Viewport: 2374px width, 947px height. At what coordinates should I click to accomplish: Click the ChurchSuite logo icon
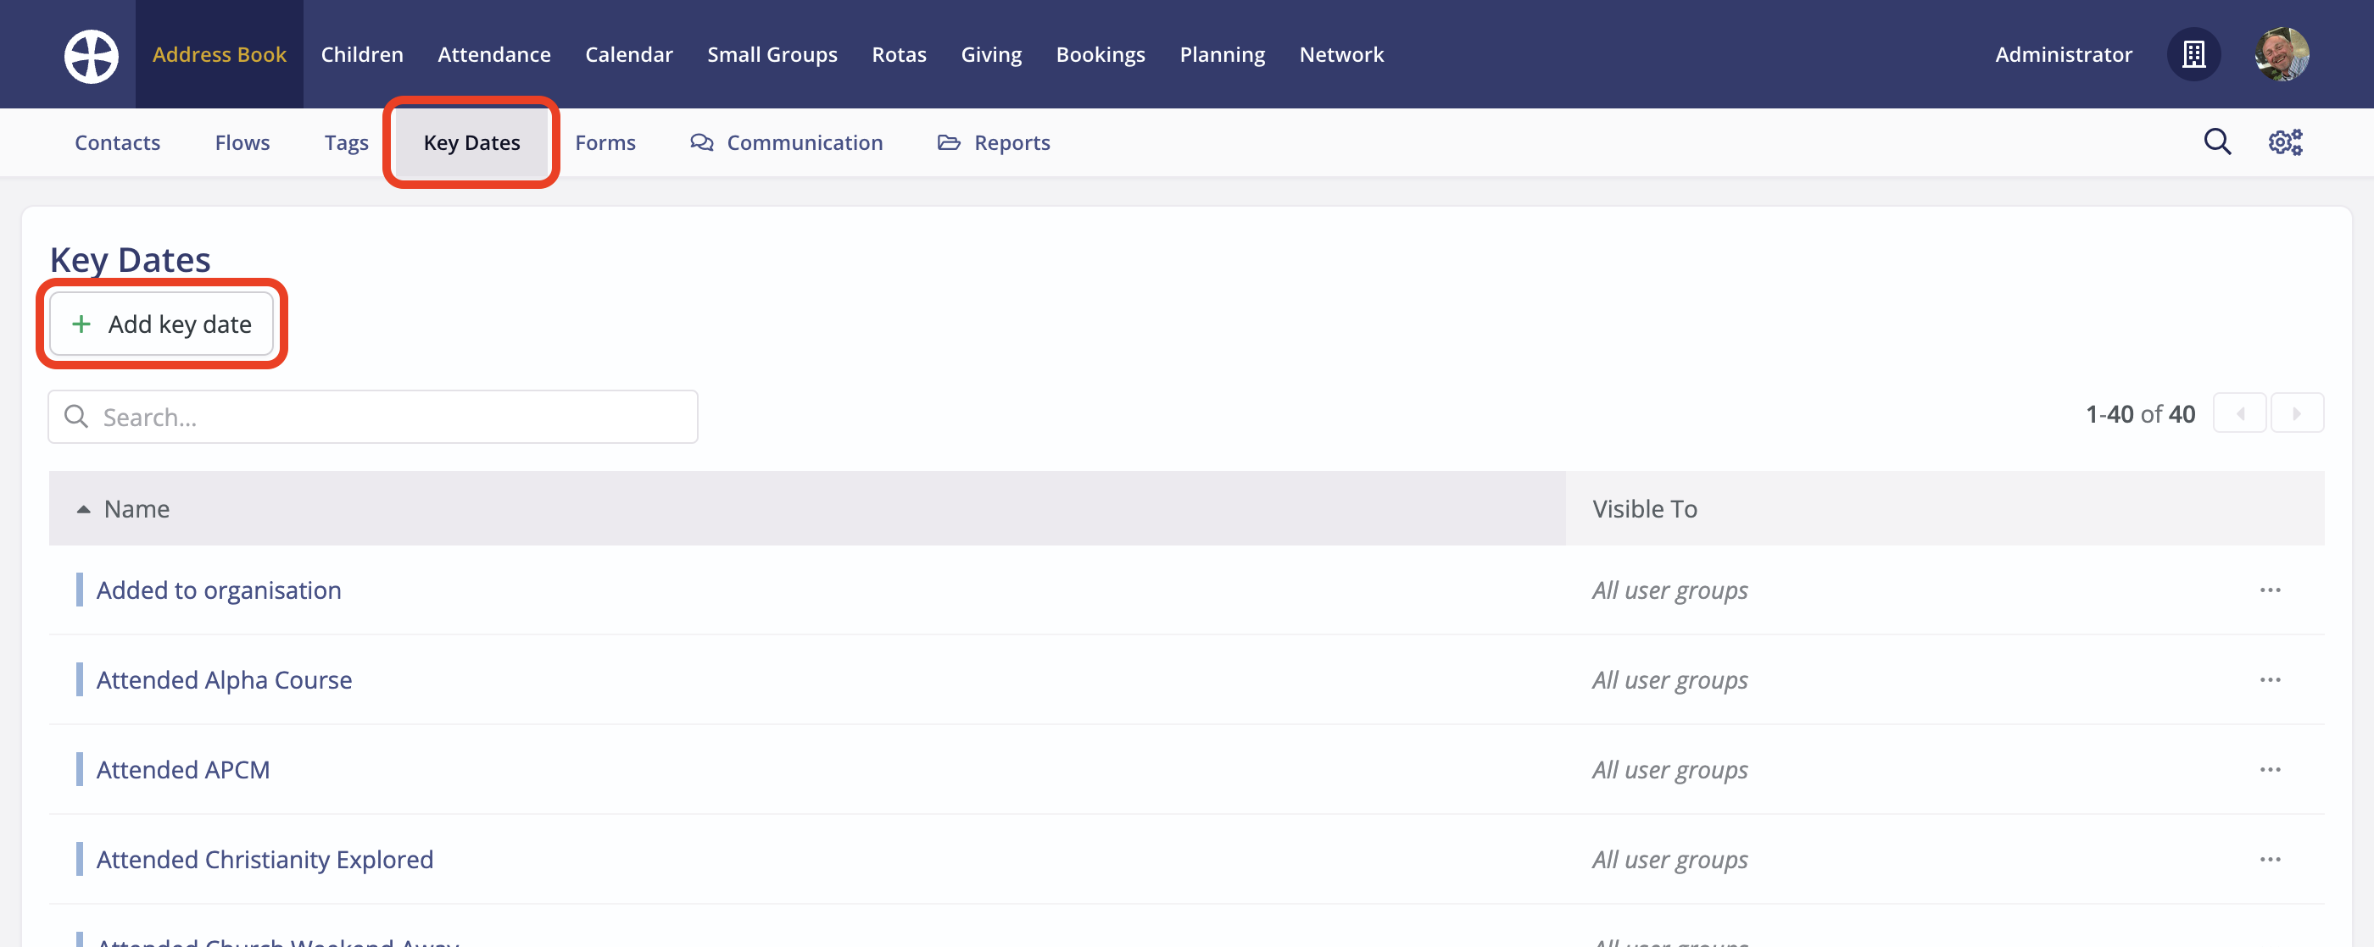(92, 55)
